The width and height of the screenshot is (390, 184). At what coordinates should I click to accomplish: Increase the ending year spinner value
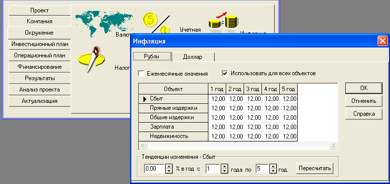pyautogui.click(x=273, y=167)
